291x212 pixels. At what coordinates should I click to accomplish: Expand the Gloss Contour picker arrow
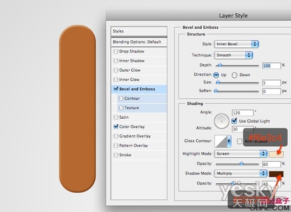coord(229,141)
